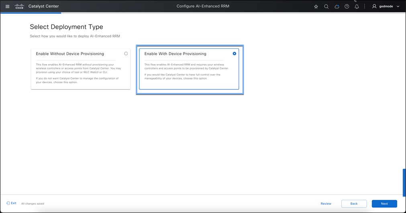Click 'Configure AI-Enhanced RRM' header title

(203, 6)
